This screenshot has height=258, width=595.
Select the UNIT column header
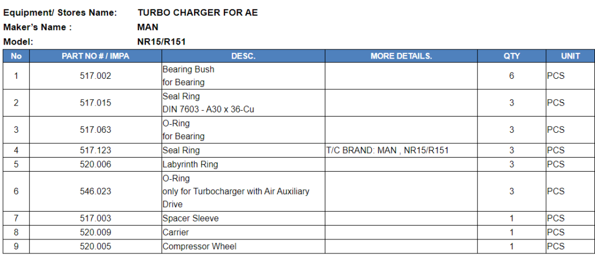(x=570, y=56)
